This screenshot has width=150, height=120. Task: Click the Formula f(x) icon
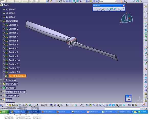pyautogui.click(x=42, y=105)
